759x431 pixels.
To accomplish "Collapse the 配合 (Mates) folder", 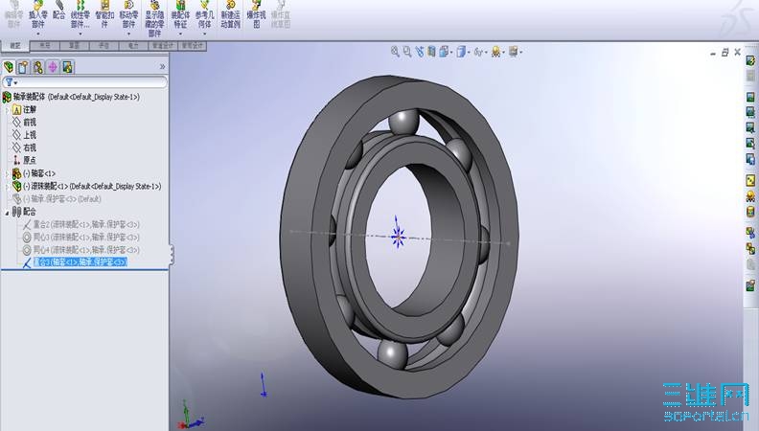I will coord(7,212).
